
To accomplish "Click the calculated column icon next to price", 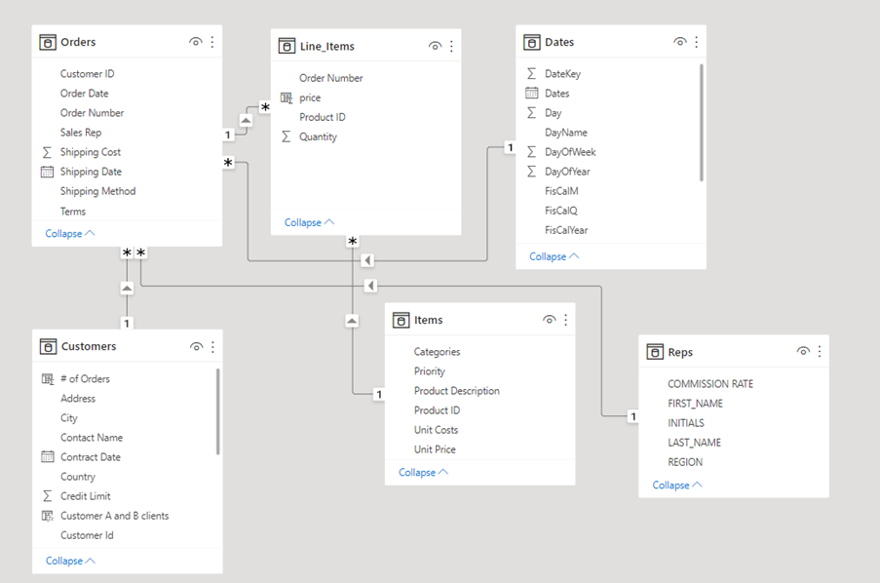I will pos(287,97).
